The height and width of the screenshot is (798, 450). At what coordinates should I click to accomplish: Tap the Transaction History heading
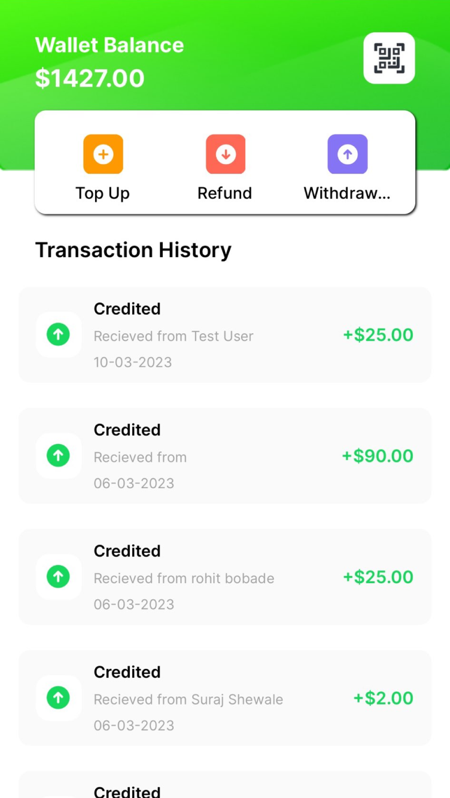pyautogui.click(x=133, y=249)
